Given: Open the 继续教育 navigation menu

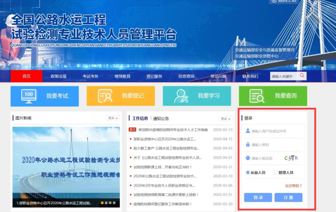Looking at the screenshot, I should [x=122, y=76].
